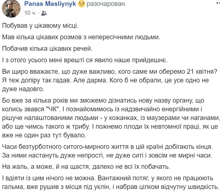Click the question line mentioning '21 квітня'

(106, 71)
